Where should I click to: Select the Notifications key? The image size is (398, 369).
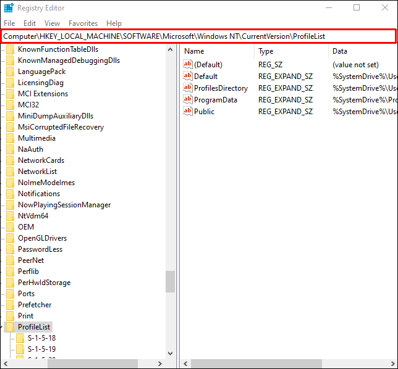pyautogui.click(x=39, y=194)
